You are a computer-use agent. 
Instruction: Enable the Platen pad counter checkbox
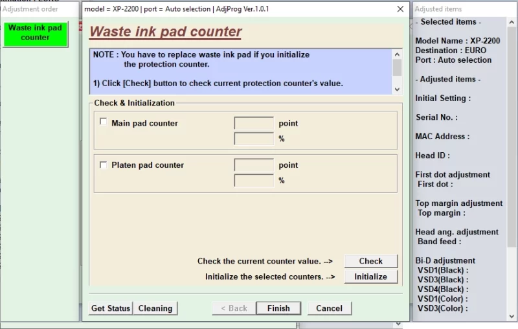coord(104,165)
